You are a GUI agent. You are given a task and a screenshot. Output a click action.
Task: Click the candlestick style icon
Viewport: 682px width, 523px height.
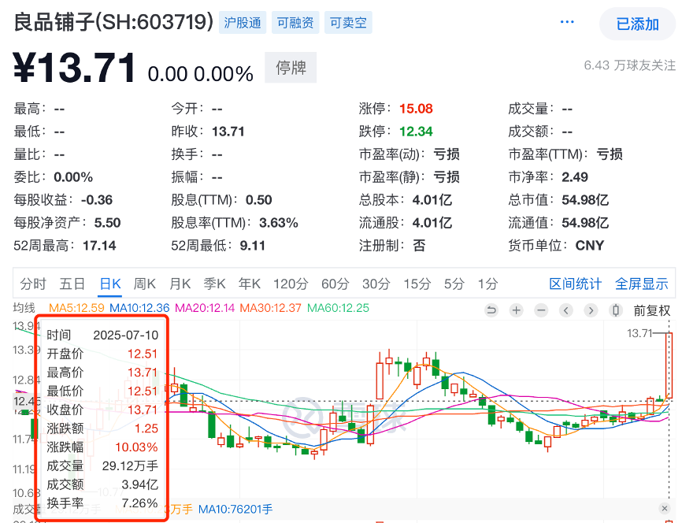pos(617,310)
